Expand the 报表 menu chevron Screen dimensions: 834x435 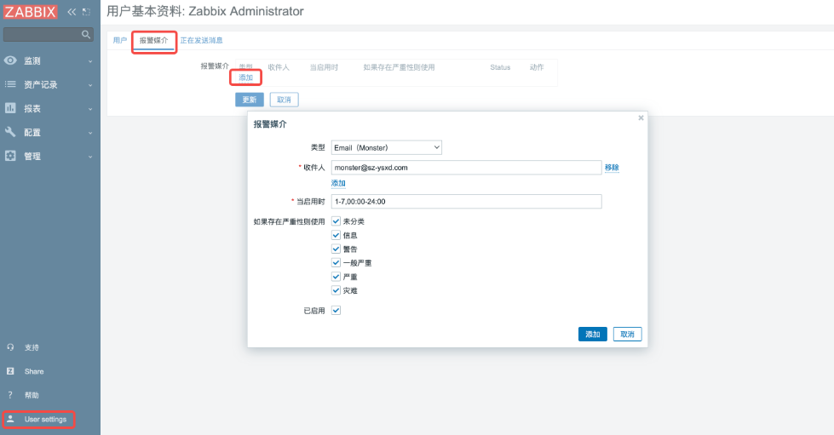(x=90, y=109)
